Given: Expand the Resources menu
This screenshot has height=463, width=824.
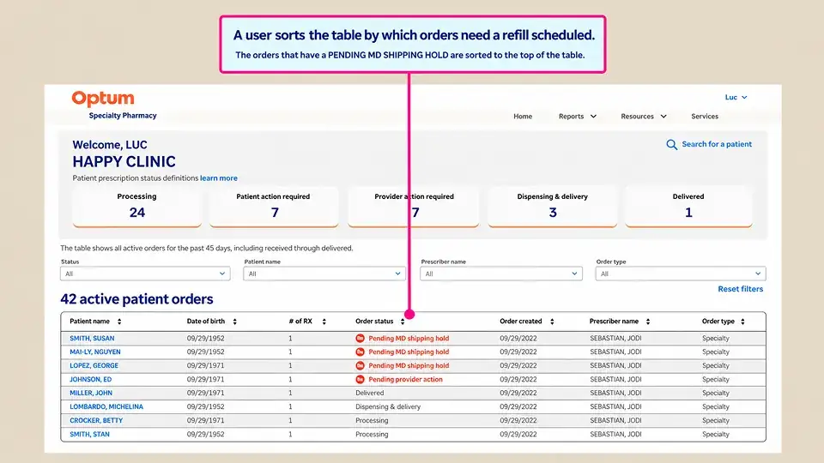Looking at the screenshot, I should point(644,116).
